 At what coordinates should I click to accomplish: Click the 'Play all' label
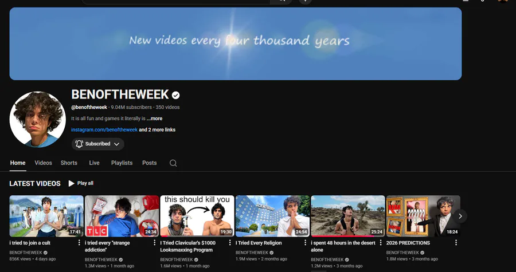[85, 183]
